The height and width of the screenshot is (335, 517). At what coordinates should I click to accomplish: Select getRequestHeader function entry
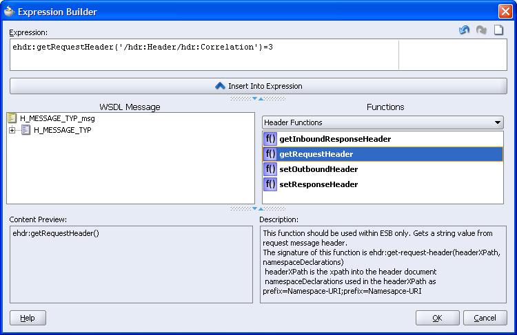(x=316, y=154)
